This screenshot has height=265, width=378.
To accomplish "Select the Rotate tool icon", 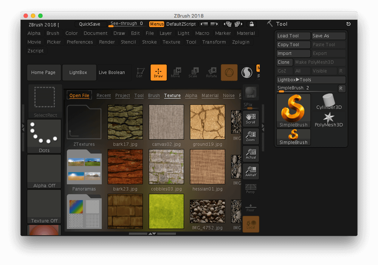I will 211,72.
